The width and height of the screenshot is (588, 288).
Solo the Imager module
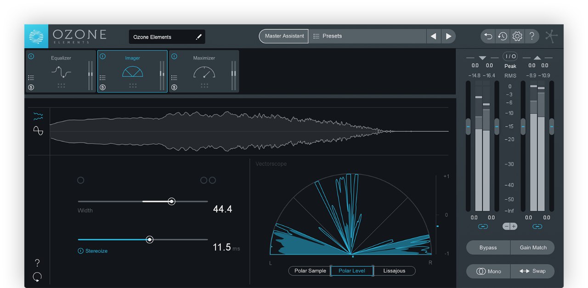point(102,87)
